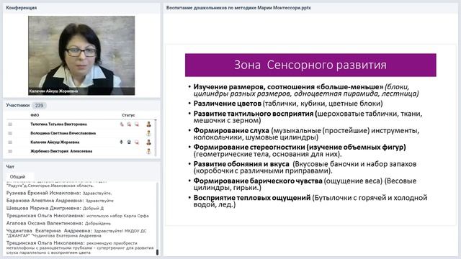Click the Чат panel title
This screenshot has width=461, height=259.
tap(10, 166)
